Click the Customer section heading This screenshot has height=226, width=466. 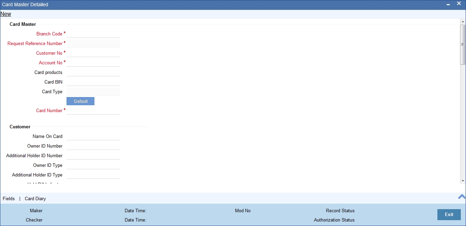click(x=20, y=127)
